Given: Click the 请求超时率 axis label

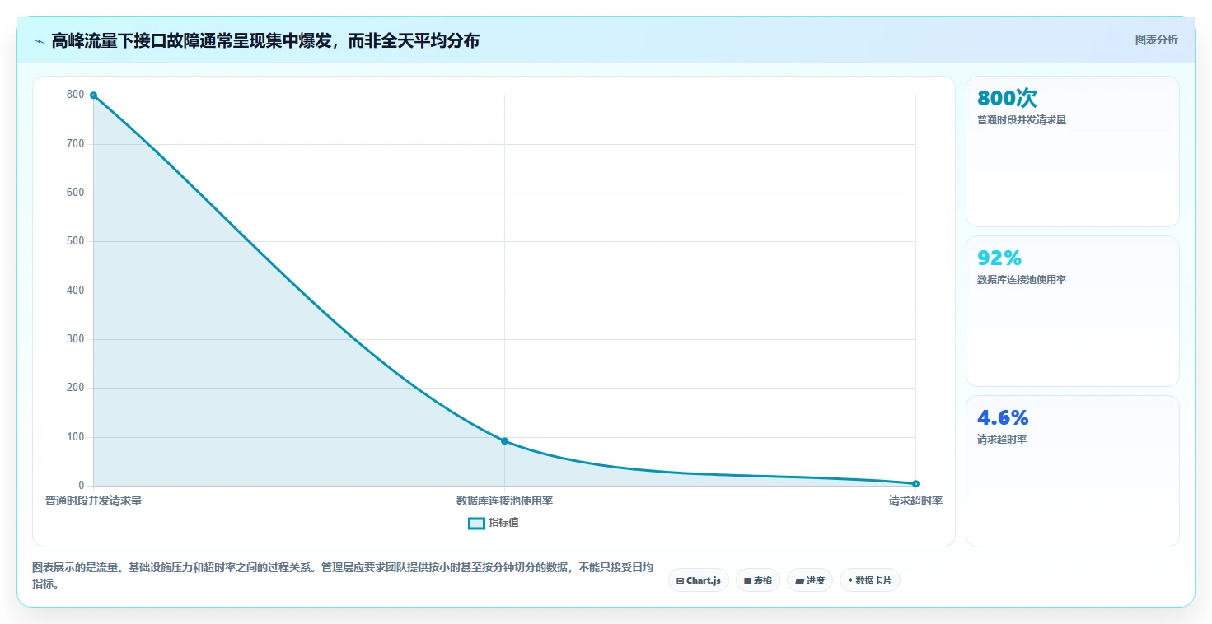Looking at the screenshot, I should tap(915, 501).
